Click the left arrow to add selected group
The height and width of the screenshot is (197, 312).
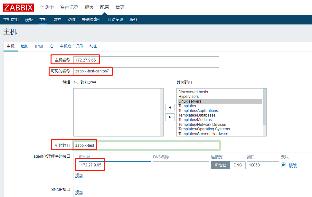tap(170, 107)
